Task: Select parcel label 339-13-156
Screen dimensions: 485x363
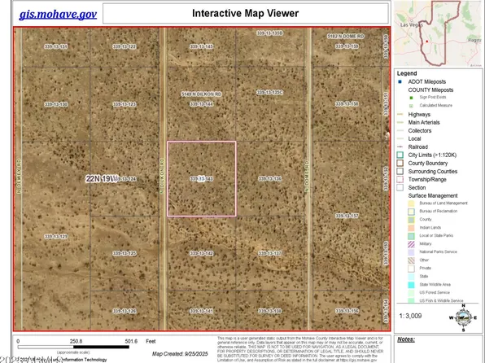Action: pyautogui.click(x=347, y=311)
